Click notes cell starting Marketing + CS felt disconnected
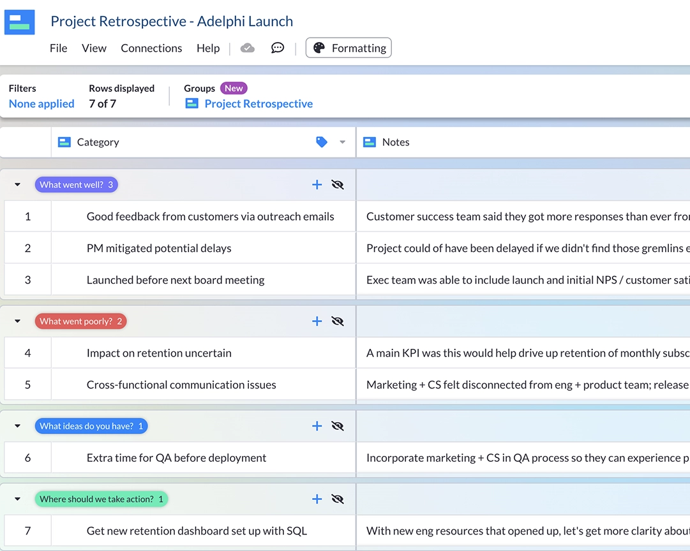The width and height of the screenshot is (690, 551). coord(523,385)
